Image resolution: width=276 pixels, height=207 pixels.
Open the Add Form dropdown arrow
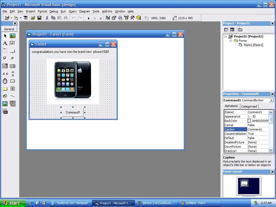pyautogui.click(x=20, y=18)
